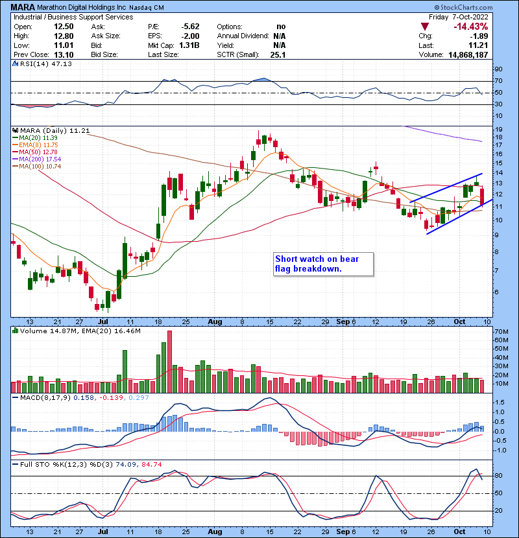Viewport: 519px width, 538px height.
Task: Click the RSI indicator icon beside RSI(14)
Action: pos(15,64)
